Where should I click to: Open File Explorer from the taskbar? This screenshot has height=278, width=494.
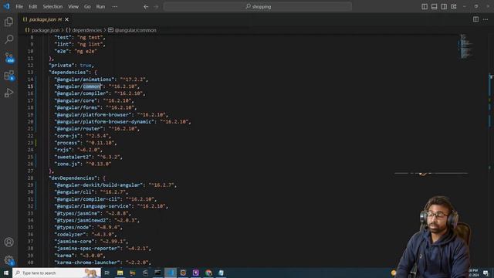pyautogui.click(x=120, y=273)
